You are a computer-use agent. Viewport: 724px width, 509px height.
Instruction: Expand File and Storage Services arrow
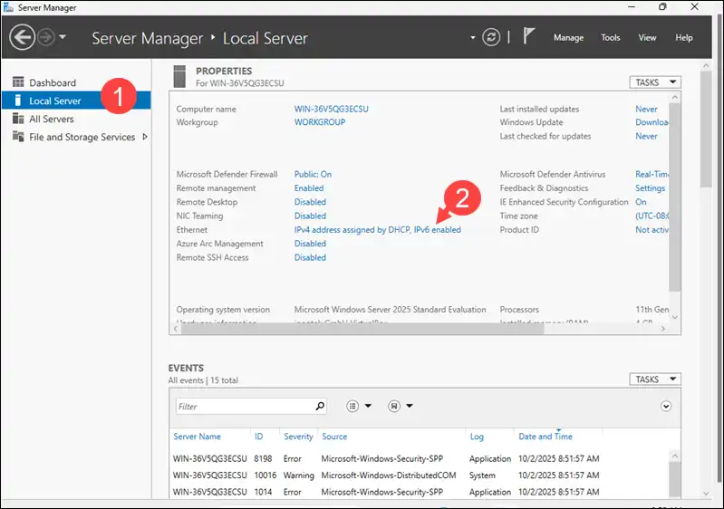[x=145, y=137]
